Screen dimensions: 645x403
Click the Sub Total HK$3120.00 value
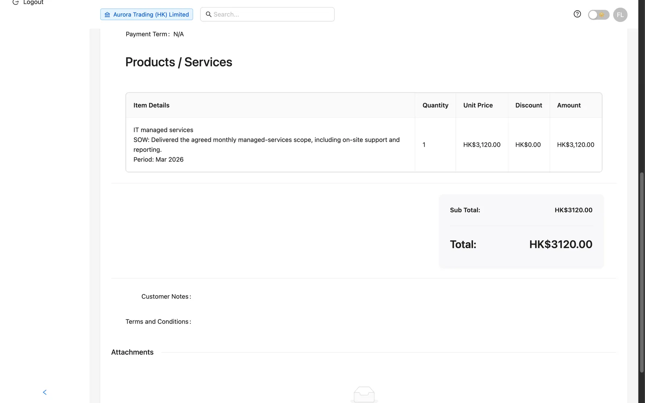click(573, 210)
